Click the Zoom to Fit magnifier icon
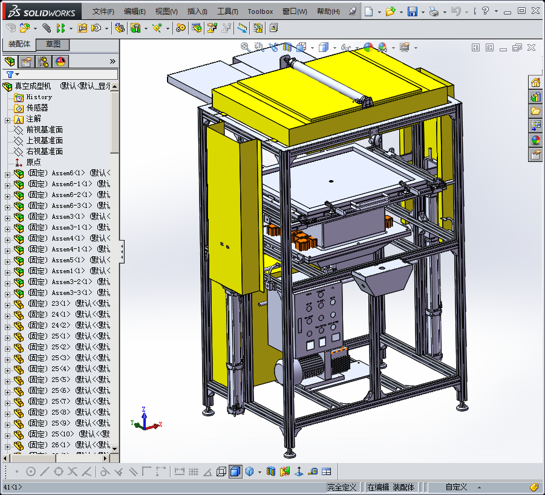 point(245,47)
